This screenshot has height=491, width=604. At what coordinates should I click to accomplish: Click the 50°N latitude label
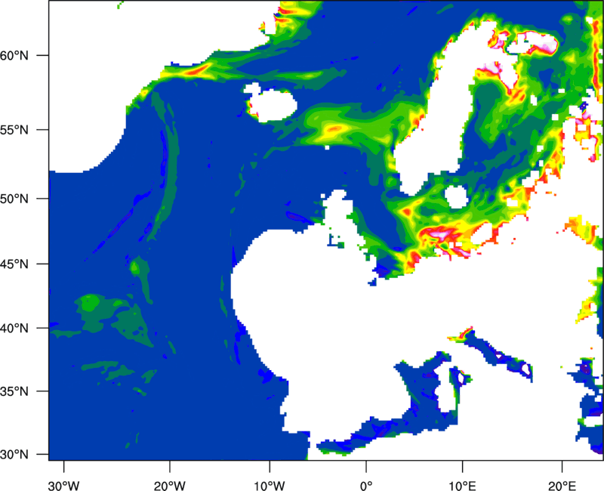14,199
